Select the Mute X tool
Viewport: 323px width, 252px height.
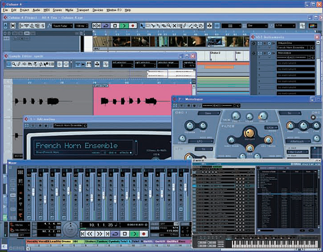pos(174,26)
